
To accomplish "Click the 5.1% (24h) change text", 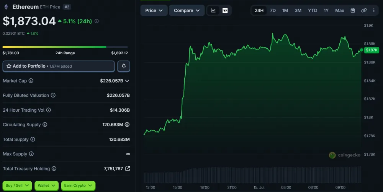I will point(77,21).
